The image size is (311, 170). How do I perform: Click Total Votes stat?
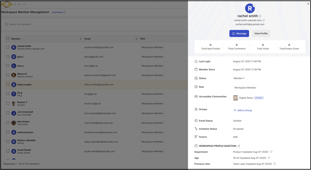click(263, 47)
